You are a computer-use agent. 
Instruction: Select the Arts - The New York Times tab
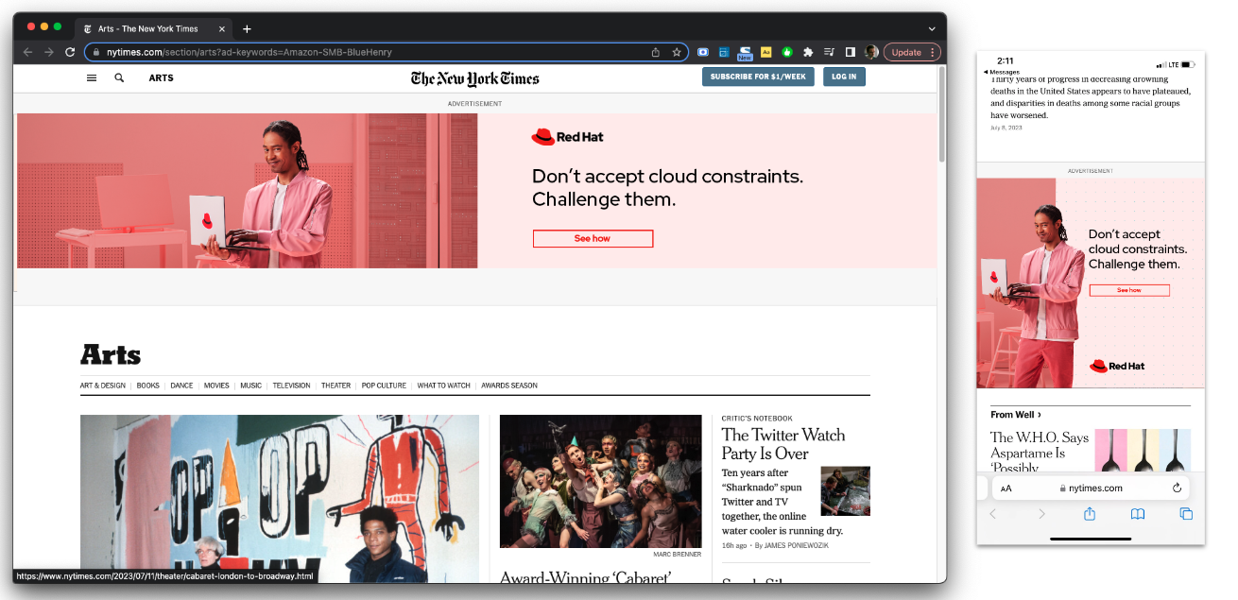[155, 28]
